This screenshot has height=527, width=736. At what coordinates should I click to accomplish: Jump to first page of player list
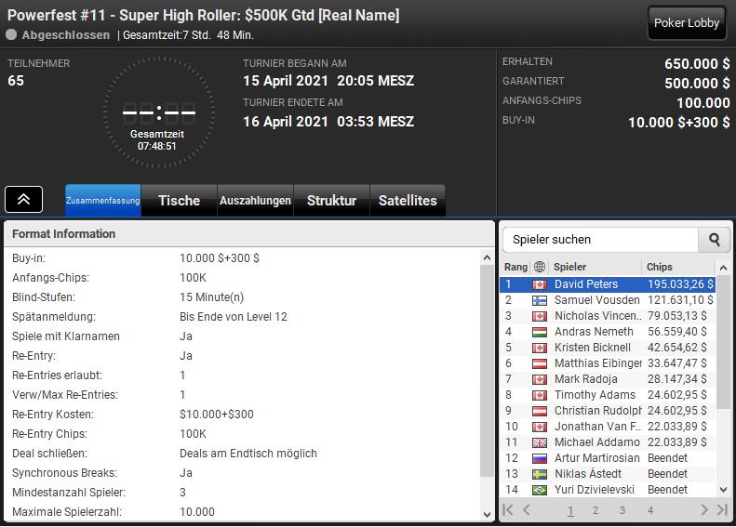click(508, 510)
